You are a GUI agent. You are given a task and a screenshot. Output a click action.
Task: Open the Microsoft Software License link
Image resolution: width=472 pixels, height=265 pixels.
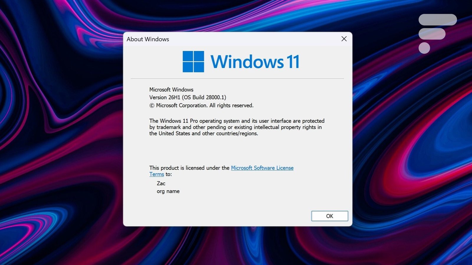click(262, 168)
